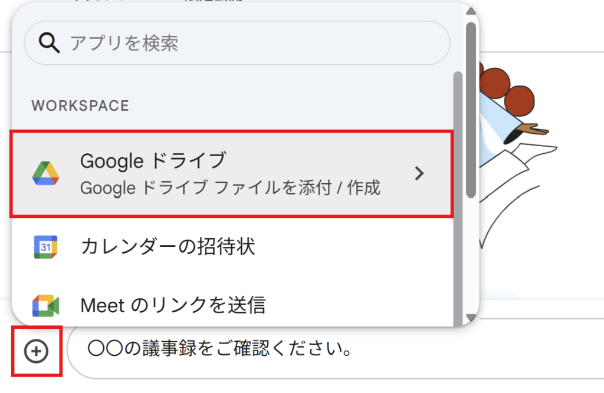Click outer scrollbar up arrow
Image resolution: width=604 pixels, height=393 pixels.
point(471,11)
